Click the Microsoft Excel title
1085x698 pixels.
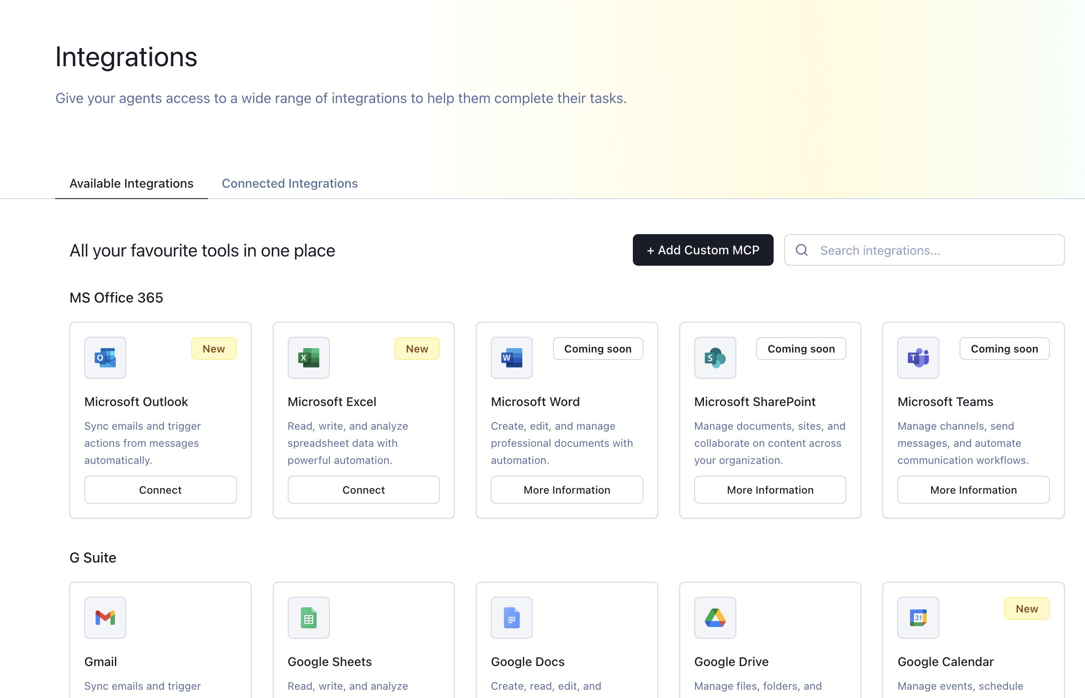332,402
